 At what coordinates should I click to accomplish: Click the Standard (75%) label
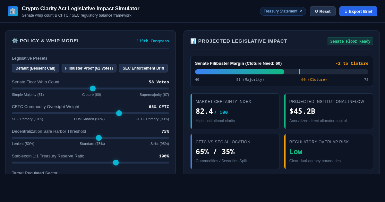point(92,144)
